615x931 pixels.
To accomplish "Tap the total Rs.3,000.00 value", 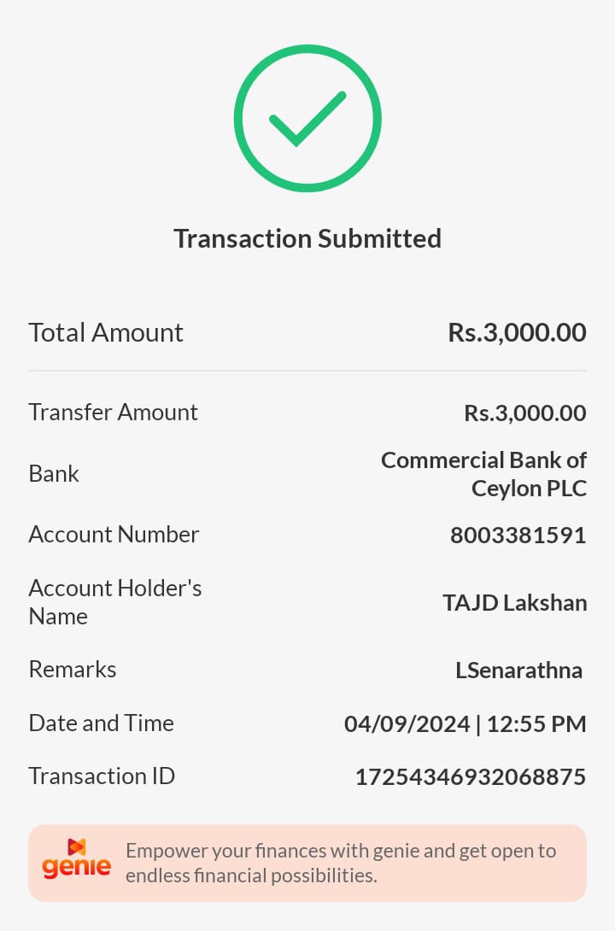I will pyautogui.click(x=517, y=332).
